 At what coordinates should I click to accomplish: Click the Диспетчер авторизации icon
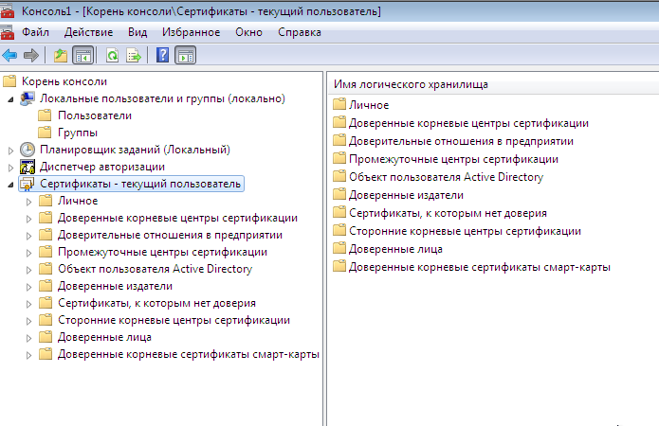click(27, 167)
